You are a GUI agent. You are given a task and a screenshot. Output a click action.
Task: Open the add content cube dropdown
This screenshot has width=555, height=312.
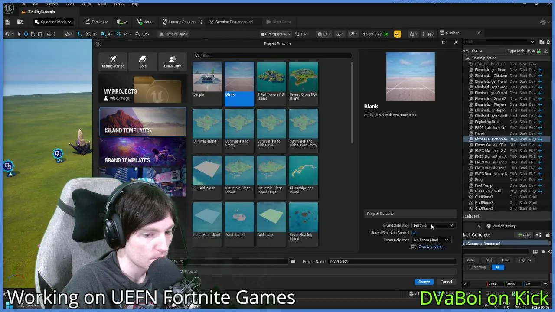coord(121,22)
